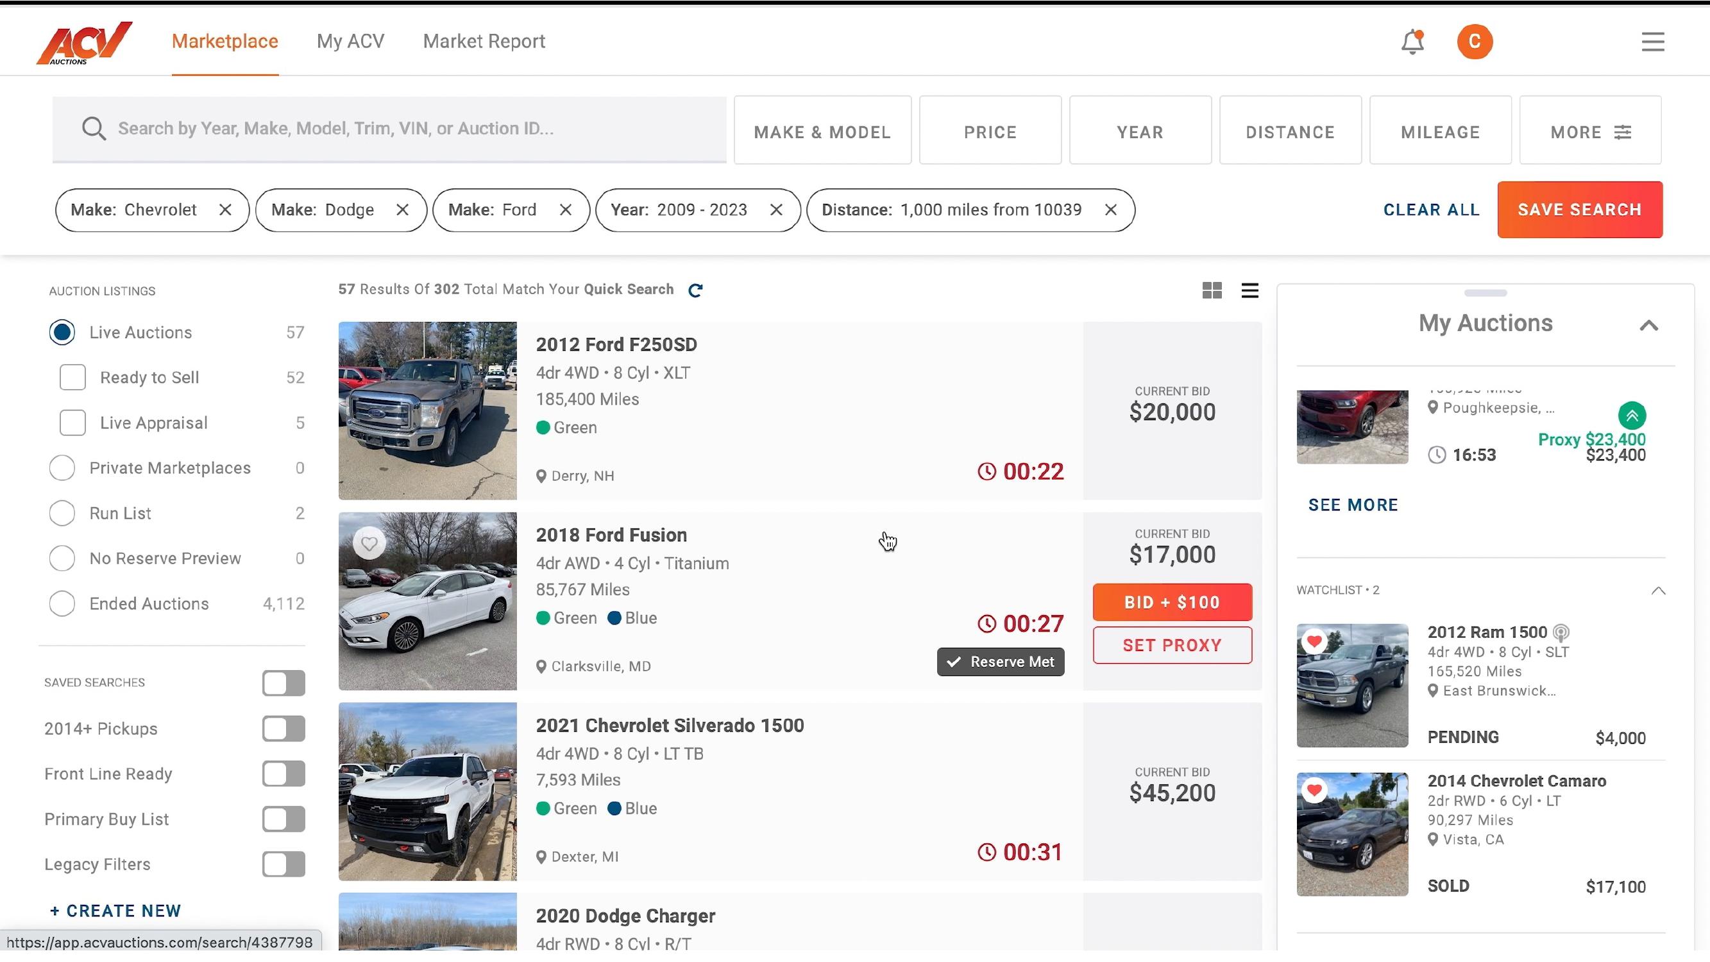Click the green proxy bid arrow icon
The width and height of the screenshot is (1710, 962).
coord(1632,416)
